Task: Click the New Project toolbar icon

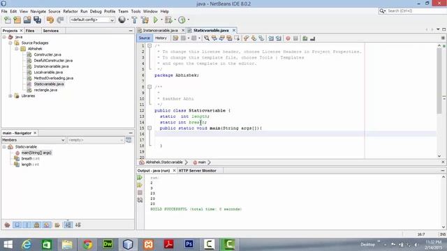Action: [17, 20]
